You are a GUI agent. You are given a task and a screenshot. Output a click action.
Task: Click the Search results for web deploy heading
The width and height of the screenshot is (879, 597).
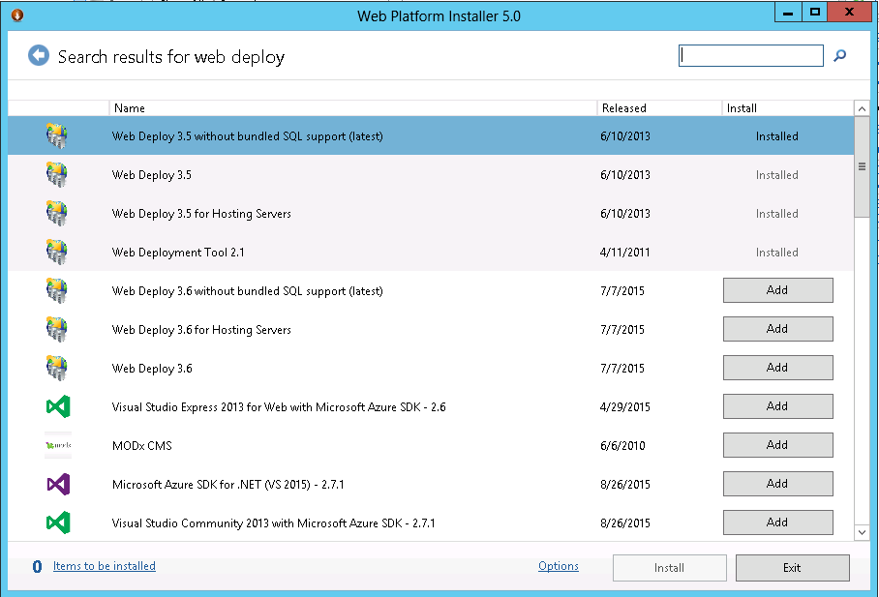pyautogui.click(x=171, y=57)
